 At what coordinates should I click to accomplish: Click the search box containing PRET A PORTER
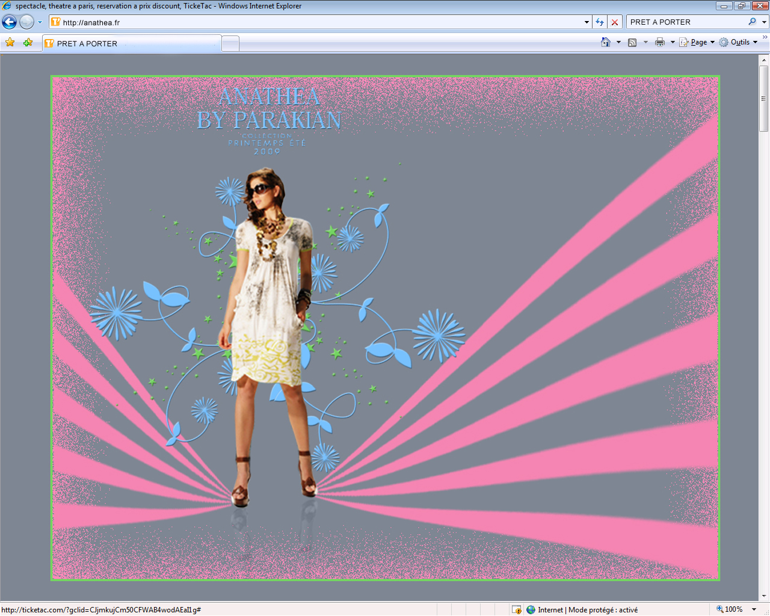coord(687,22)
